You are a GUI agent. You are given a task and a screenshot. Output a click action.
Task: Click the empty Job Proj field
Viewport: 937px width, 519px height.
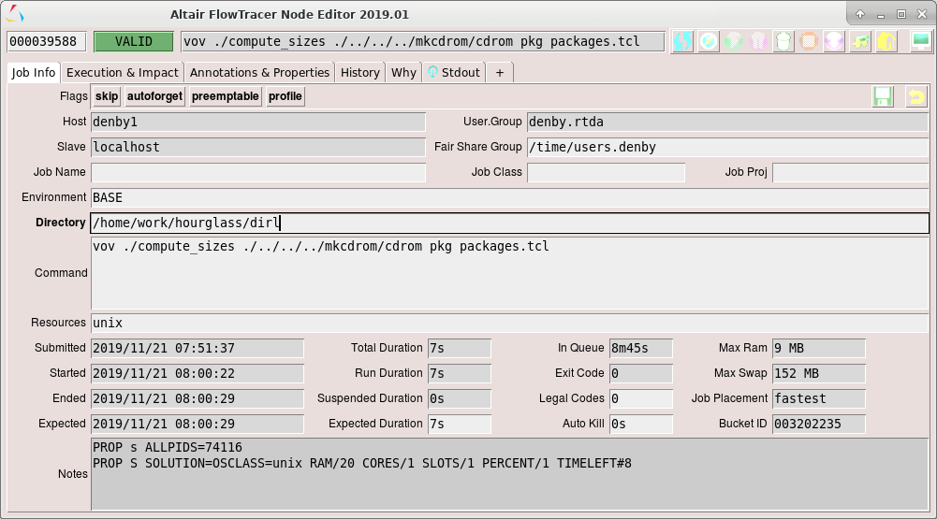(x=850, y=172)
